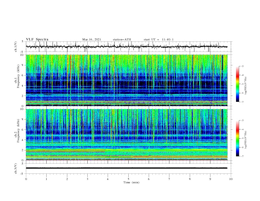This screenshot has height=201, width=260.
Task: Click time axis tick label "1"
Action: 46,179
